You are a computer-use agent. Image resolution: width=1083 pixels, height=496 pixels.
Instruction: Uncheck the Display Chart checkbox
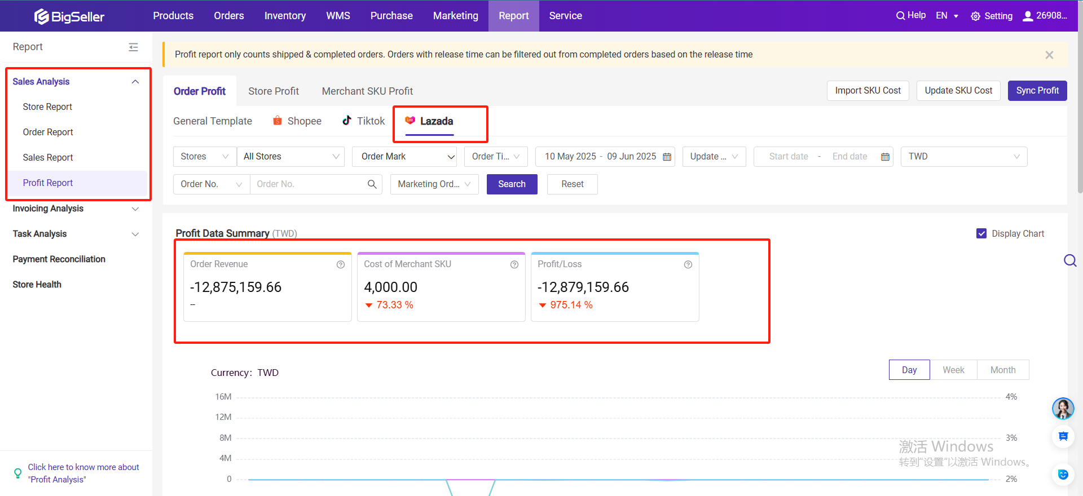[981, 233]
